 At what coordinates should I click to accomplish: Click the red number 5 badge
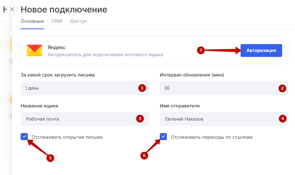[x=51, y=158]
